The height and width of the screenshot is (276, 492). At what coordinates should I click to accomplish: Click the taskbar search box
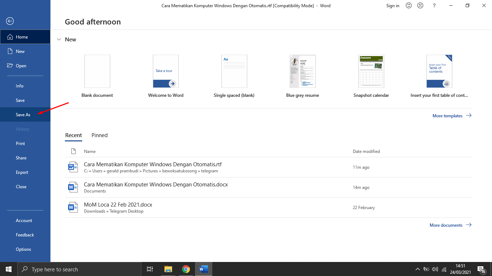click(79, 269)
